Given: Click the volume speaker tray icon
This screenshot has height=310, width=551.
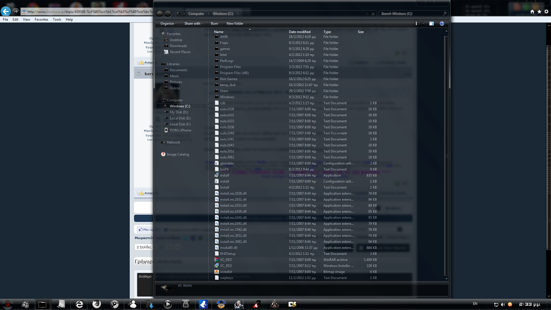Looking at the screenshot, I should (x=503, y=304).
